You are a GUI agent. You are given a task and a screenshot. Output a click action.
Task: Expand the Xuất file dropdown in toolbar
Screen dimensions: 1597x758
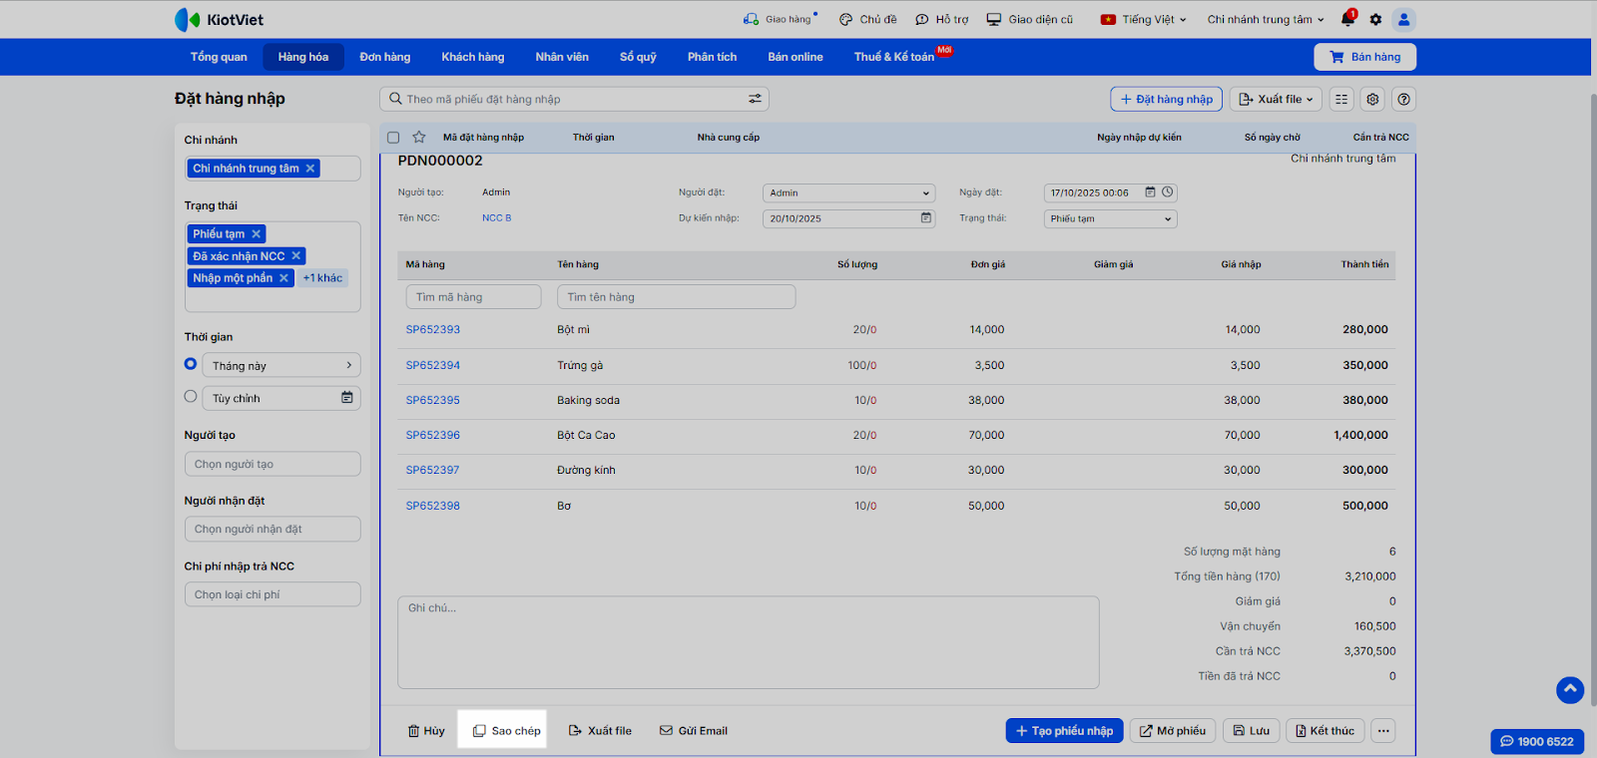[x=1276, y=99]
